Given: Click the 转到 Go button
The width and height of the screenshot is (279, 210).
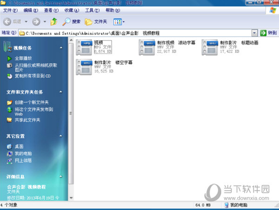Looking at the screenshot, I should 268,33.
